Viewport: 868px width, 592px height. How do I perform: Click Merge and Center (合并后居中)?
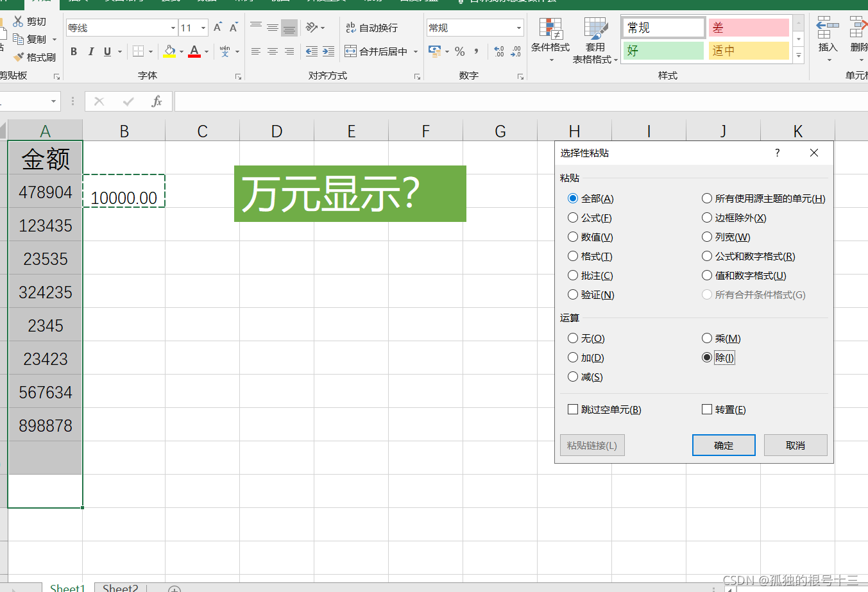click(x=376, y=51)
